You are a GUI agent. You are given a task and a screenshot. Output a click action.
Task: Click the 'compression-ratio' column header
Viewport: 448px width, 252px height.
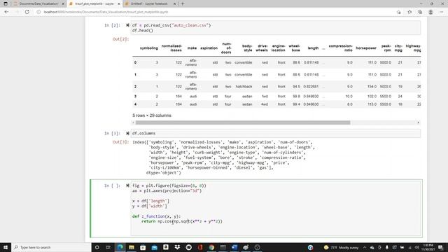341,48
